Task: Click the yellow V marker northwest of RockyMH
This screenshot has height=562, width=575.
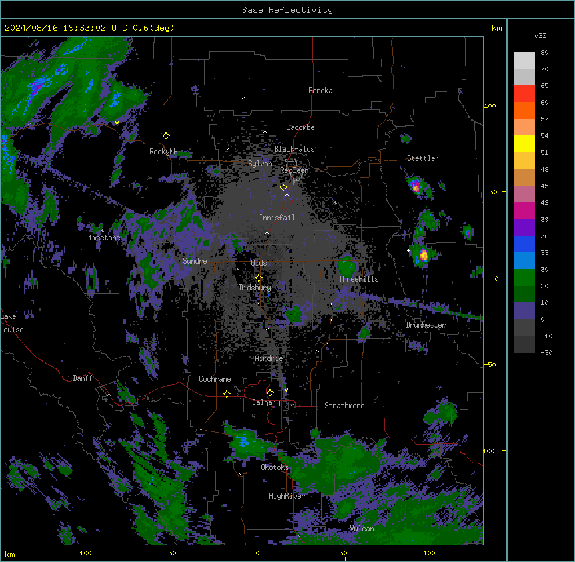Action: pos(117,123)
